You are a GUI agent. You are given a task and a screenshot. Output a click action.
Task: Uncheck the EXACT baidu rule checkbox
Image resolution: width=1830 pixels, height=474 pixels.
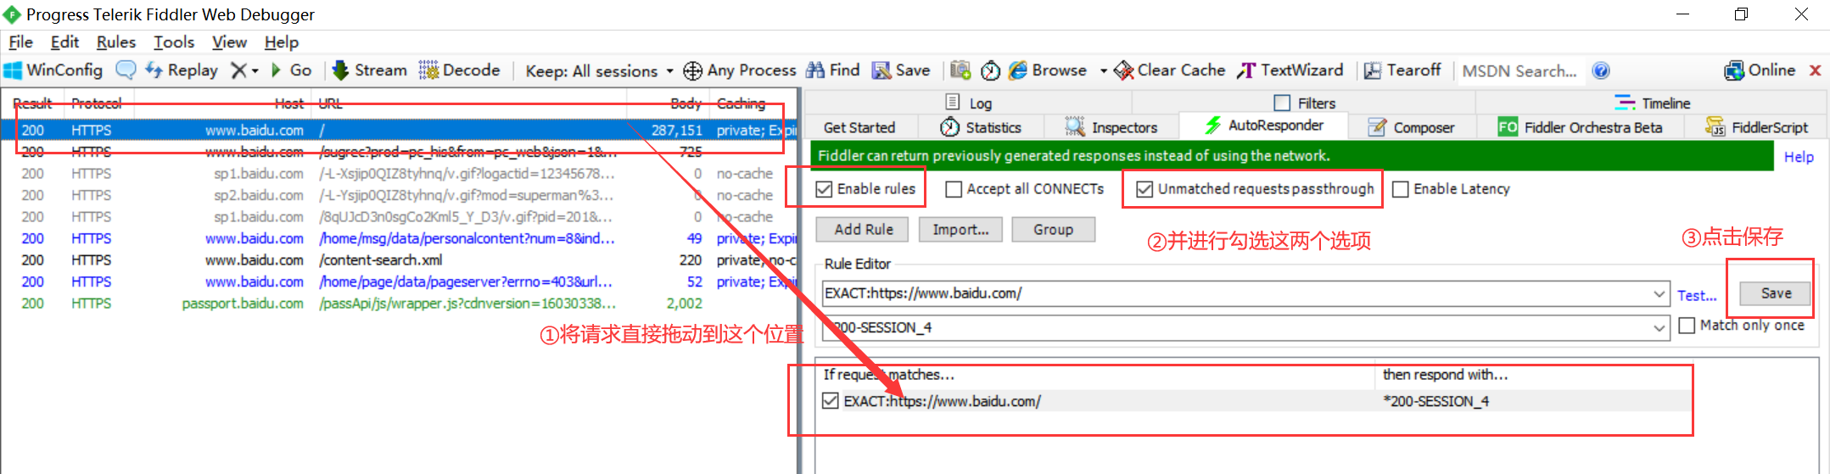(x=831, y=400)
